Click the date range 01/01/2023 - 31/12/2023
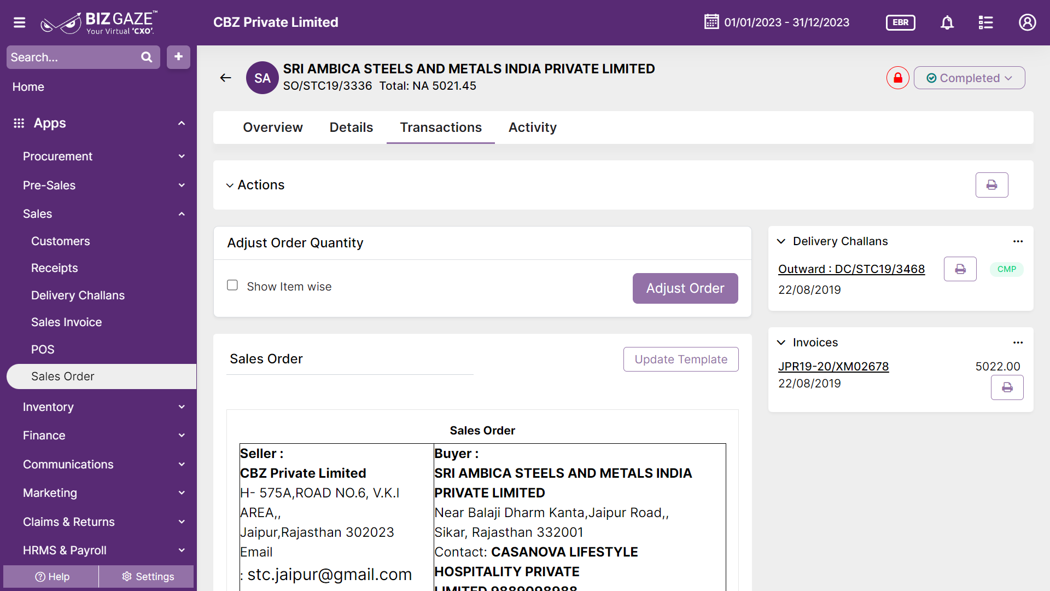 click(x=786, y=22)
